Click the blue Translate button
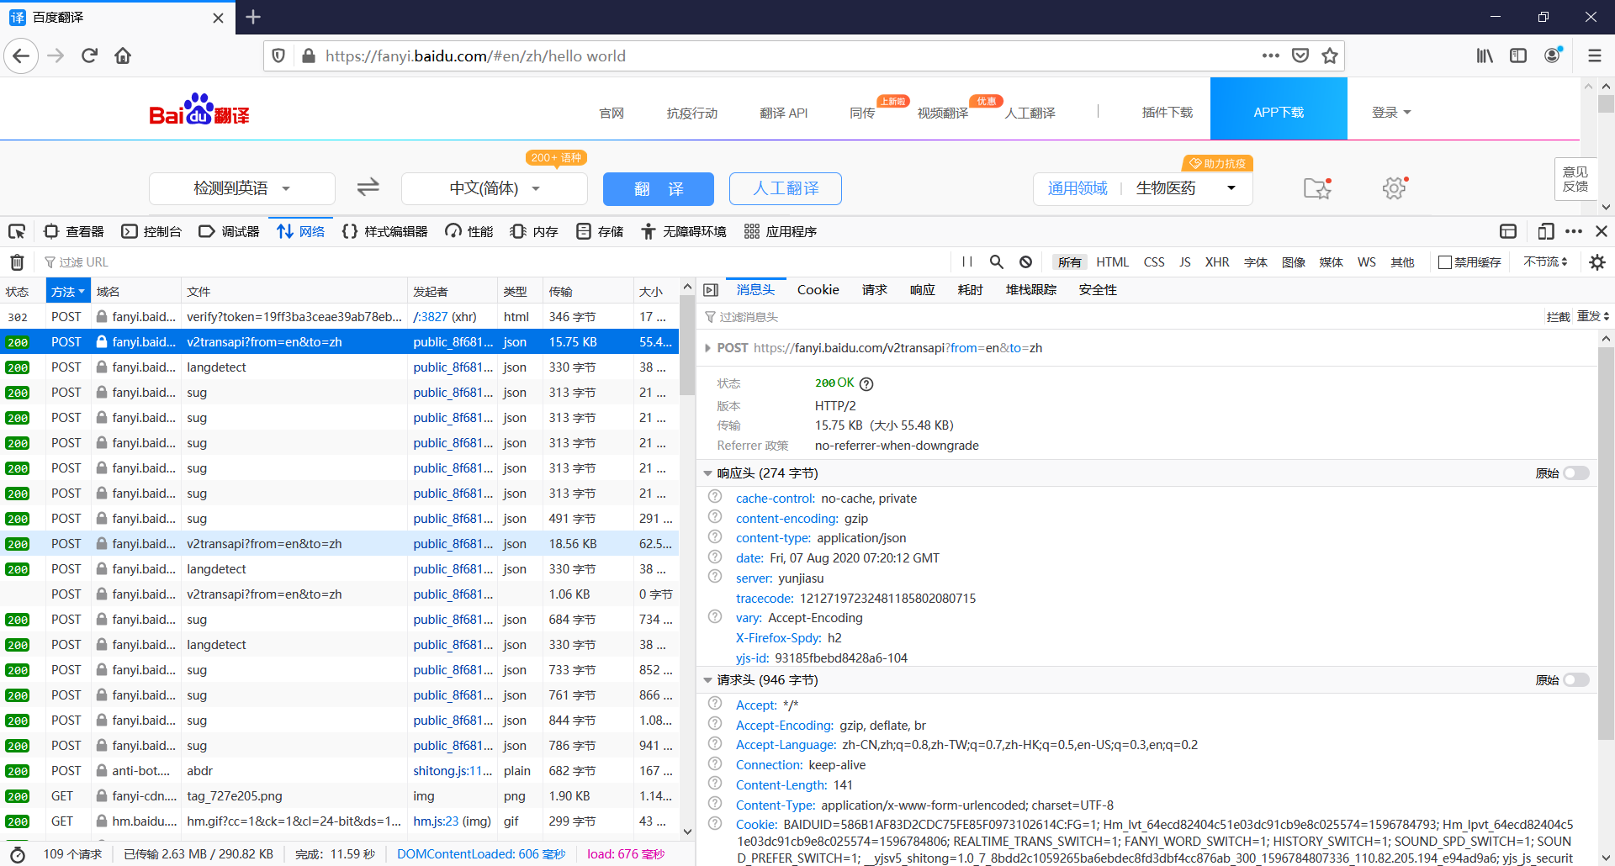The image size is (1615, 866). tap(659, 188)
